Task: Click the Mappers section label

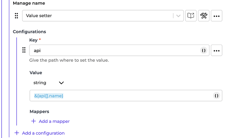Action: tap(39, 112)
